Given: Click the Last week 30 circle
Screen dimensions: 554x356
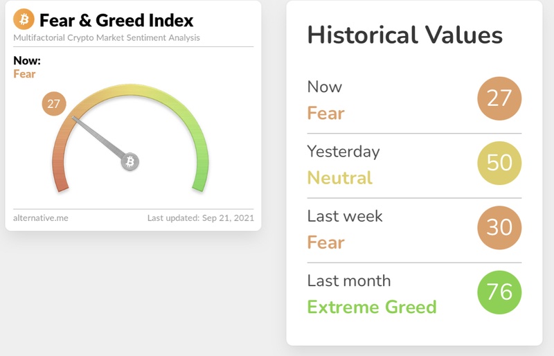Looking at the screenshot, I should (499, 227).
